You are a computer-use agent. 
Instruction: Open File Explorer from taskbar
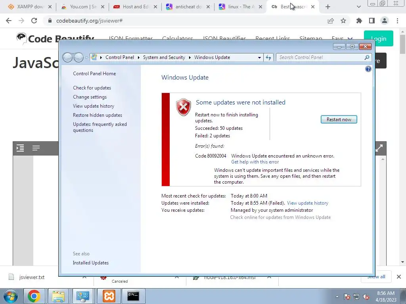tap(58, 296)
